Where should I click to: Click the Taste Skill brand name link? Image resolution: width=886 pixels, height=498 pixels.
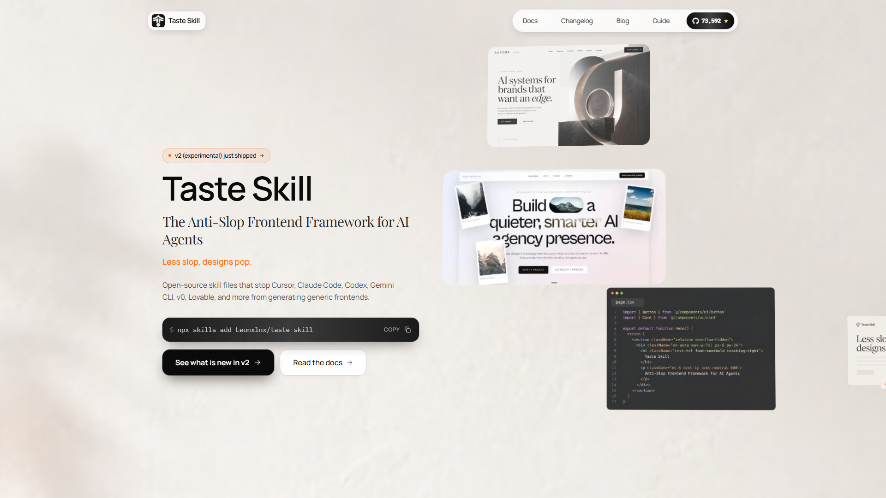pos(184,21)
